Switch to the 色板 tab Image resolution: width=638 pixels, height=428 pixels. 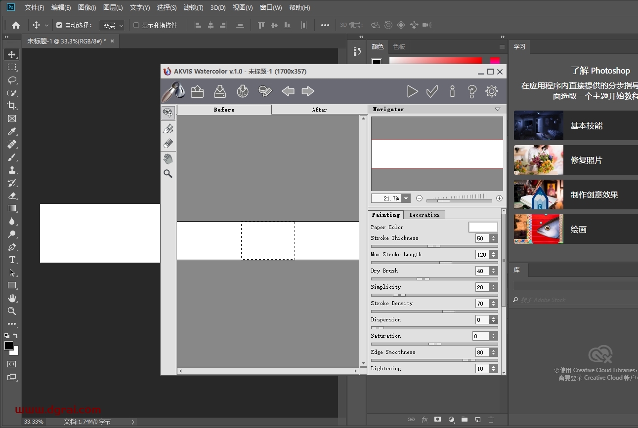click(x=399, y=46)
